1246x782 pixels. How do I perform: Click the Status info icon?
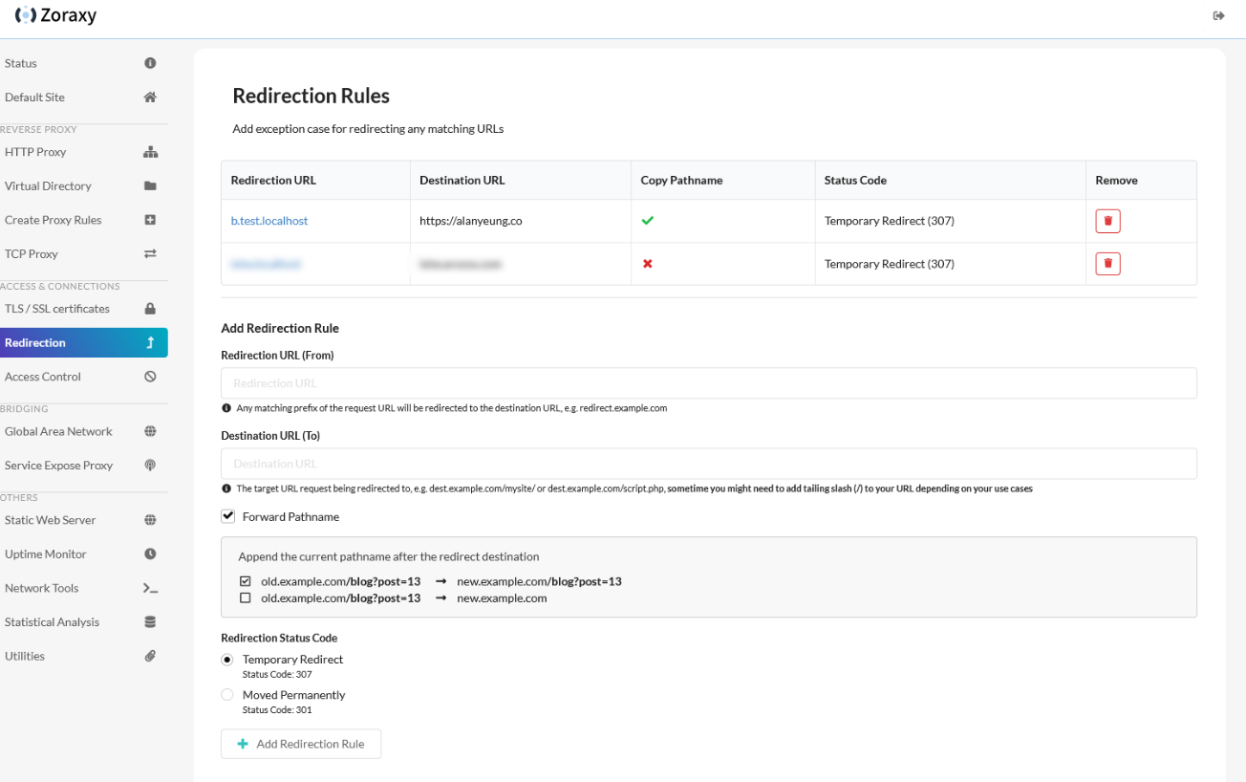(x=150, y=63)
